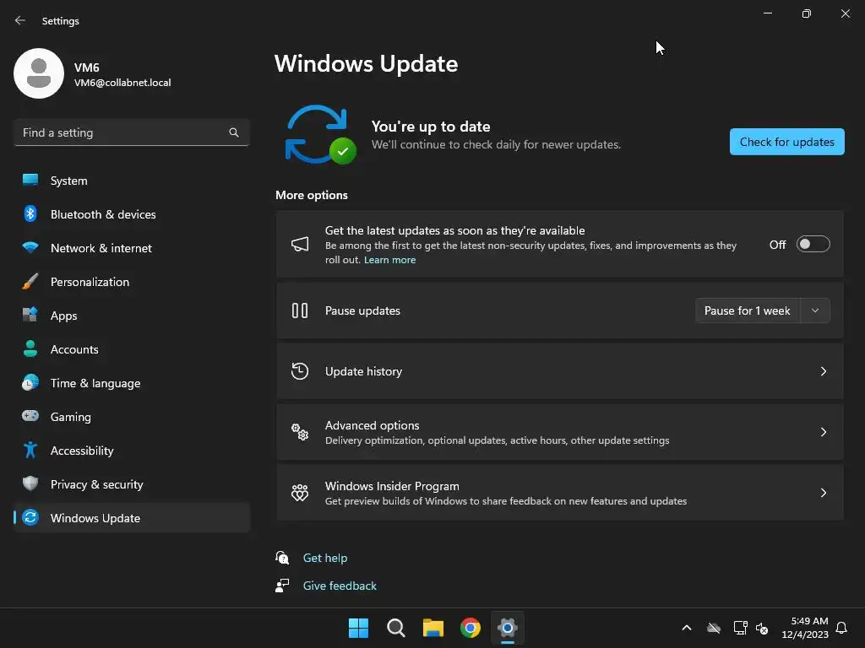Click the Advanced options gears icon
The width and height of the screenshot is (865, 648).
pyautogui.click(x=300, y=432)
